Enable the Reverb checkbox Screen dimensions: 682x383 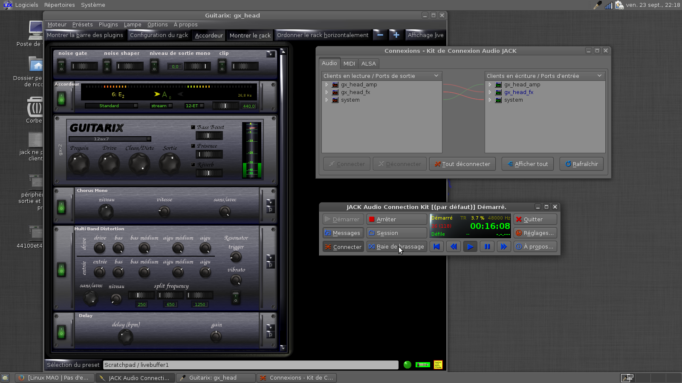tap(193, 165)
